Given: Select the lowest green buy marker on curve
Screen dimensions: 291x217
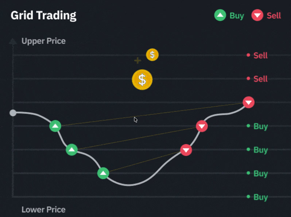Looking at the screenshot, I should point(103,173).
